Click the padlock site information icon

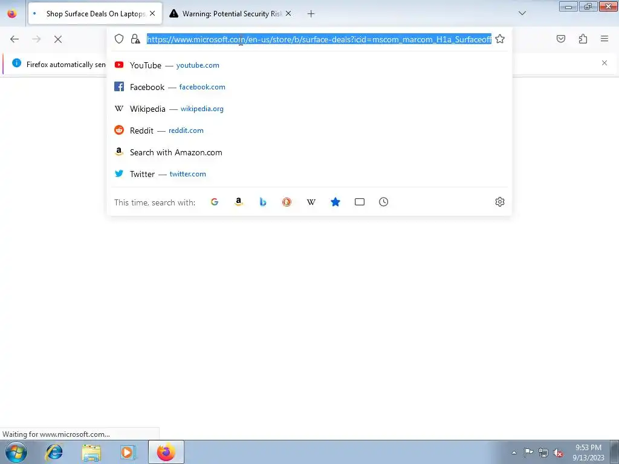[135, 39]
